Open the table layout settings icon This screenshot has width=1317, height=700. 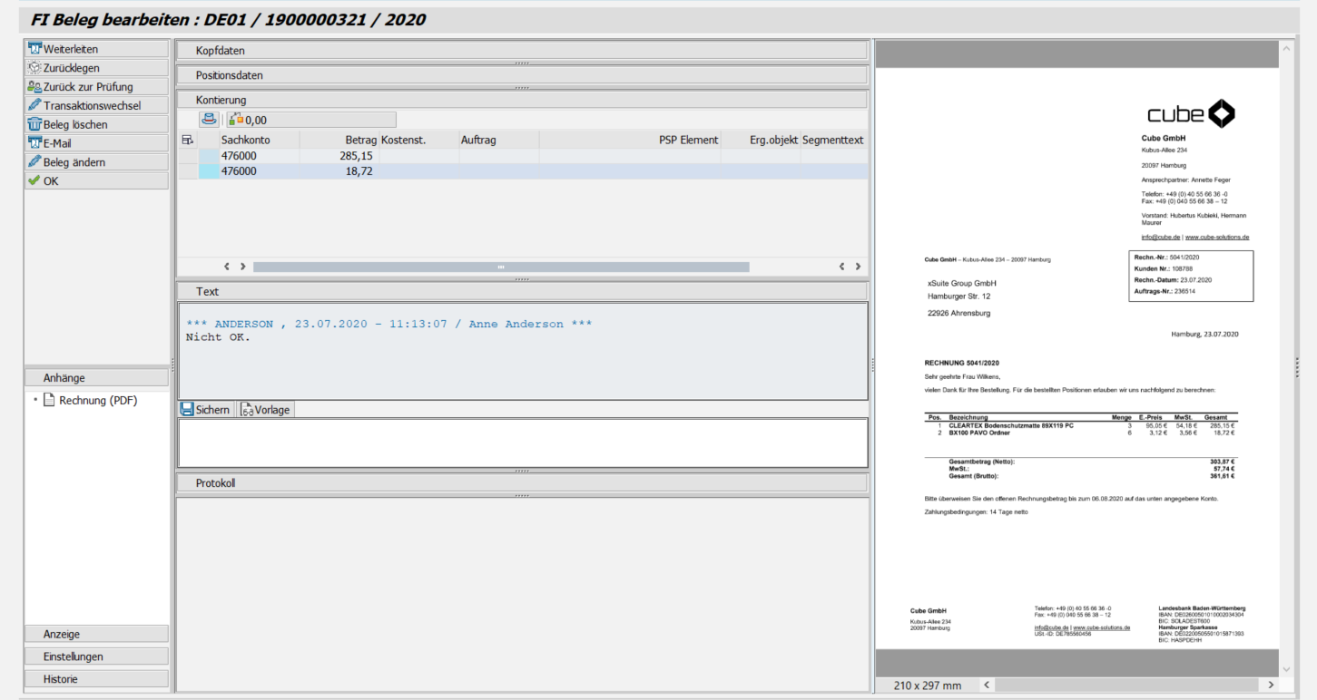188,140
